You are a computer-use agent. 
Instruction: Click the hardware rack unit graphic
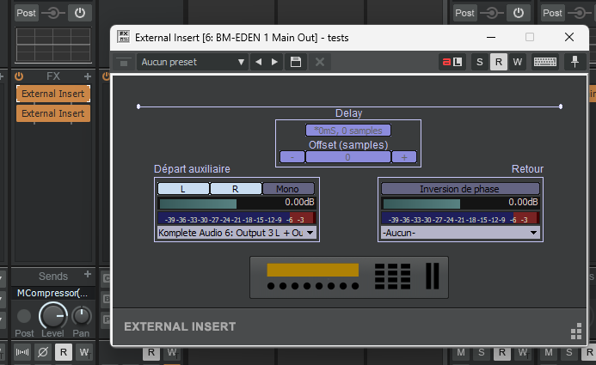349,277
